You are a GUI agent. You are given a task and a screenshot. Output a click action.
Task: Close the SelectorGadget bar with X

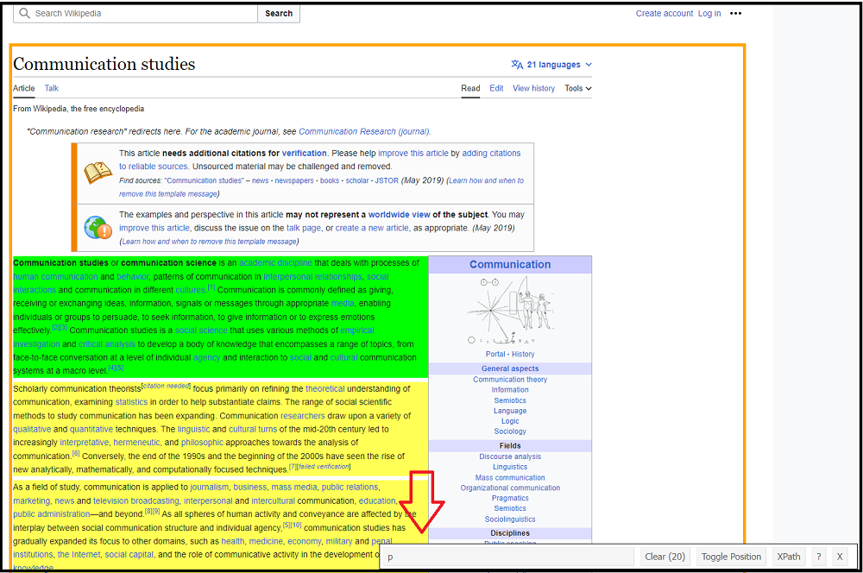(x=840, y=557)
